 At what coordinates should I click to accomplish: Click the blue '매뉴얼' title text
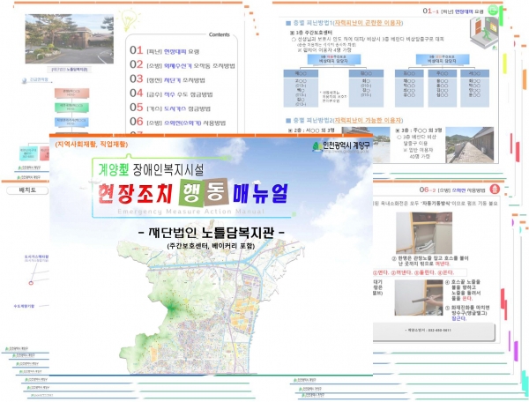(x=260, y=193)
